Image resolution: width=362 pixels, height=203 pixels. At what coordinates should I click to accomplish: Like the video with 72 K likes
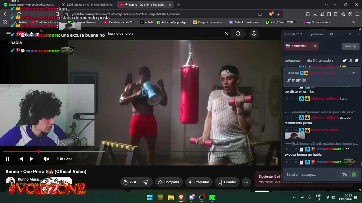129,182
